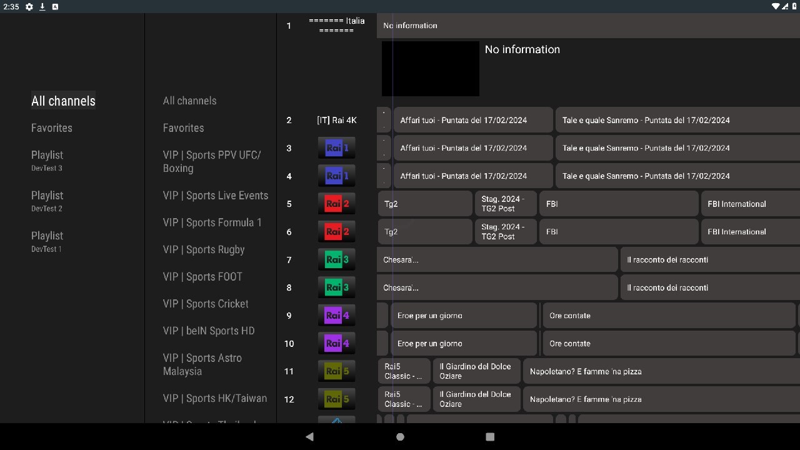800x450 pixels.
Task: Open Chesara'... program in row 7
Action: (497, 260)
